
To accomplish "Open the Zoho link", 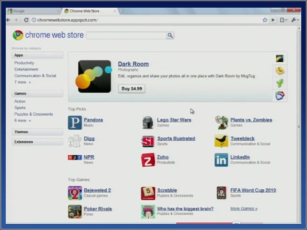I will click(x=163, y=157).
